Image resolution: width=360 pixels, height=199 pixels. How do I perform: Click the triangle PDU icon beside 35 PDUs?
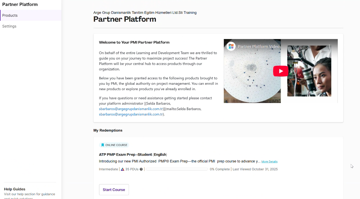(x=122, y=169)
